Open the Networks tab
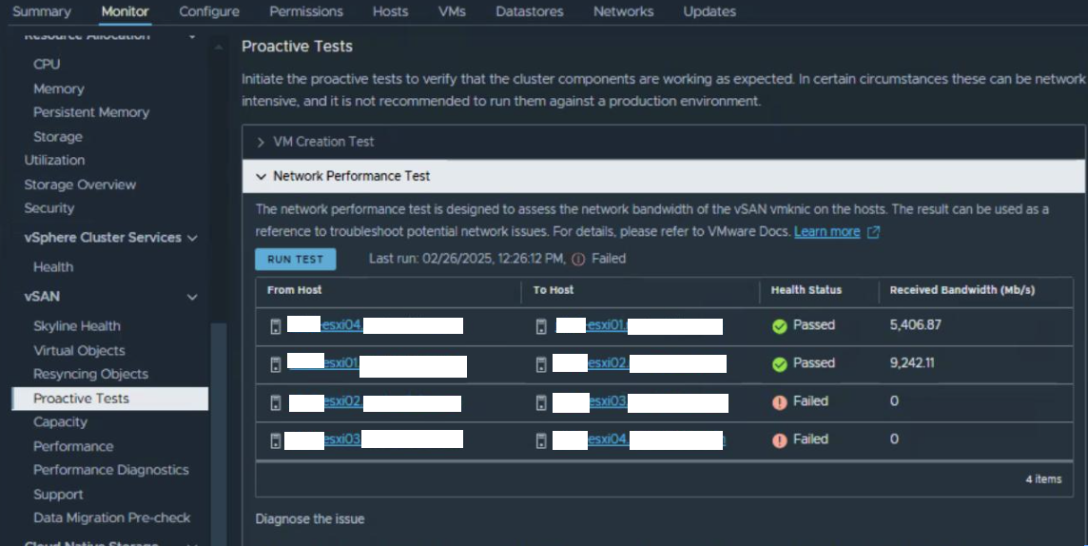Screen dimensions: 1088x546 (623, 11)
